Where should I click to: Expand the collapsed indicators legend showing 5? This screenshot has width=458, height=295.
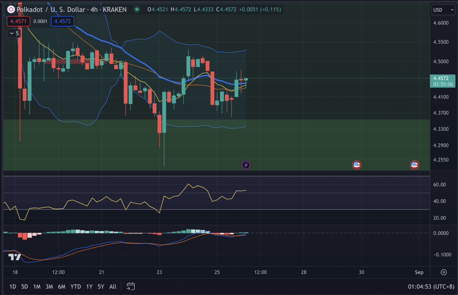pyautogui.click(x=14, y=33)
